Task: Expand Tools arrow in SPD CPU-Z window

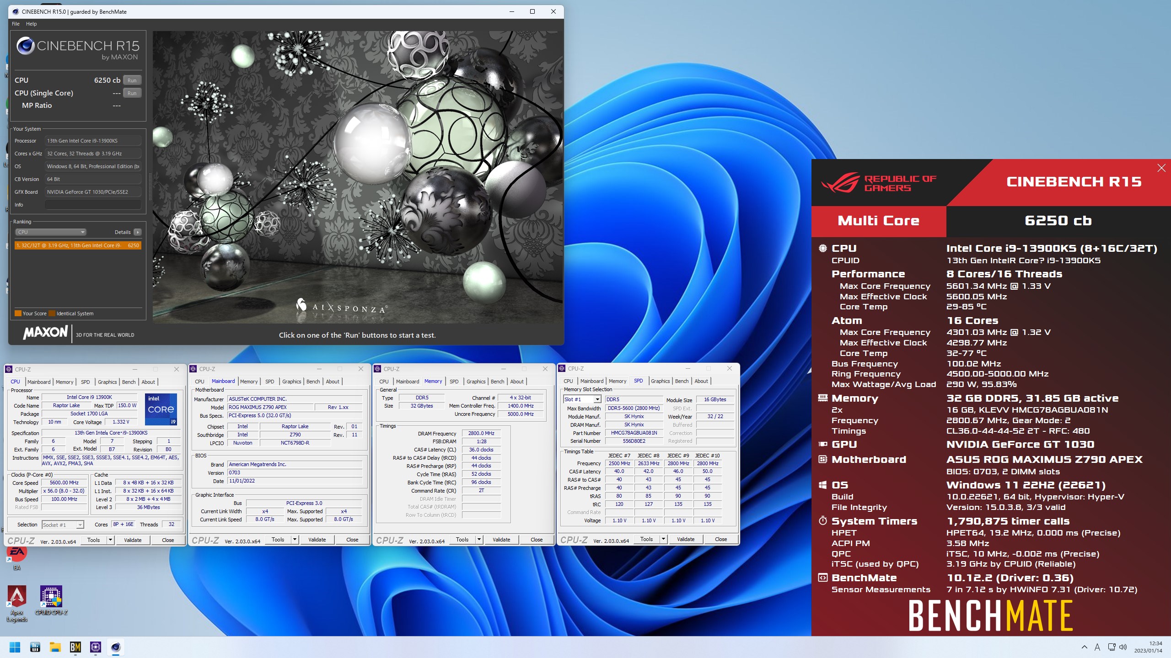Action: click(x=663, y=539)
